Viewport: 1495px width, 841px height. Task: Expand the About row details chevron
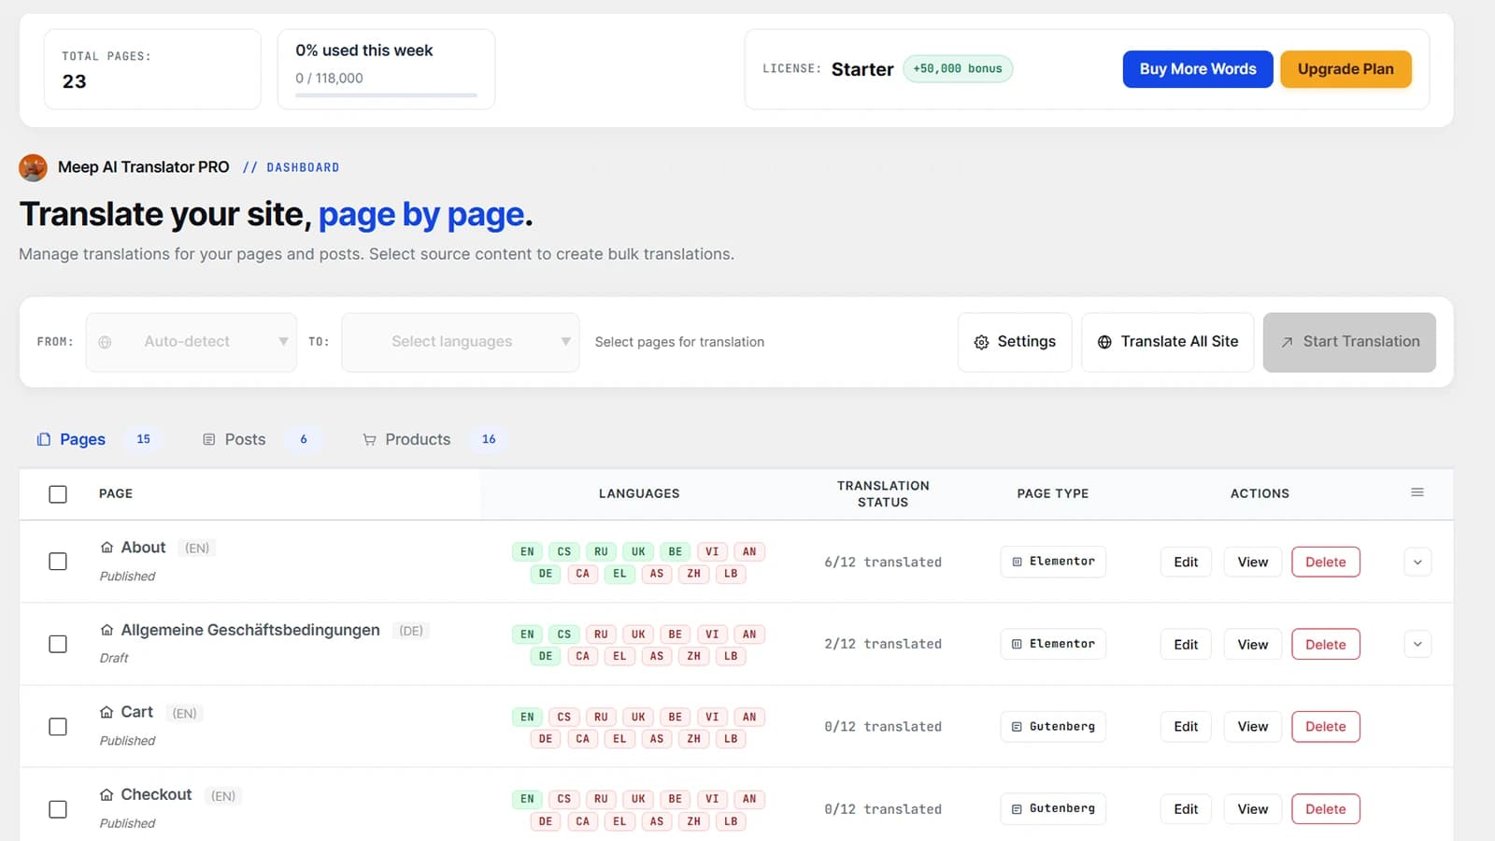point(1417,562)
